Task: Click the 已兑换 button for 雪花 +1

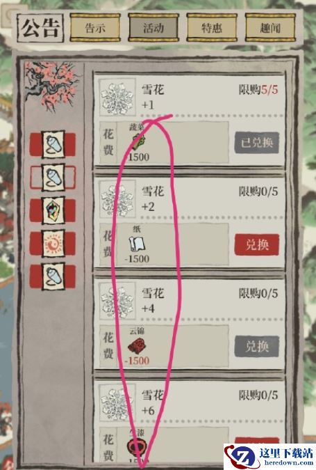Action: click(257, 143)
